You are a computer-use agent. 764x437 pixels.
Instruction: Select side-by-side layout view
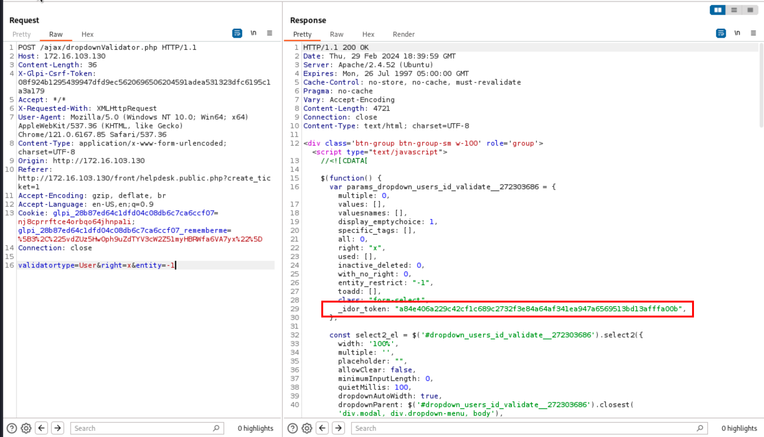tap(718, 10)
